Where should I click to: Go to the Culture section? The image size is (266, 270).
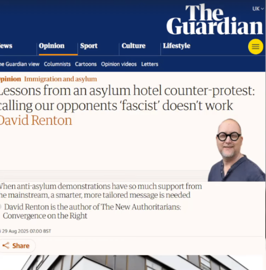[x=133, y=46]
